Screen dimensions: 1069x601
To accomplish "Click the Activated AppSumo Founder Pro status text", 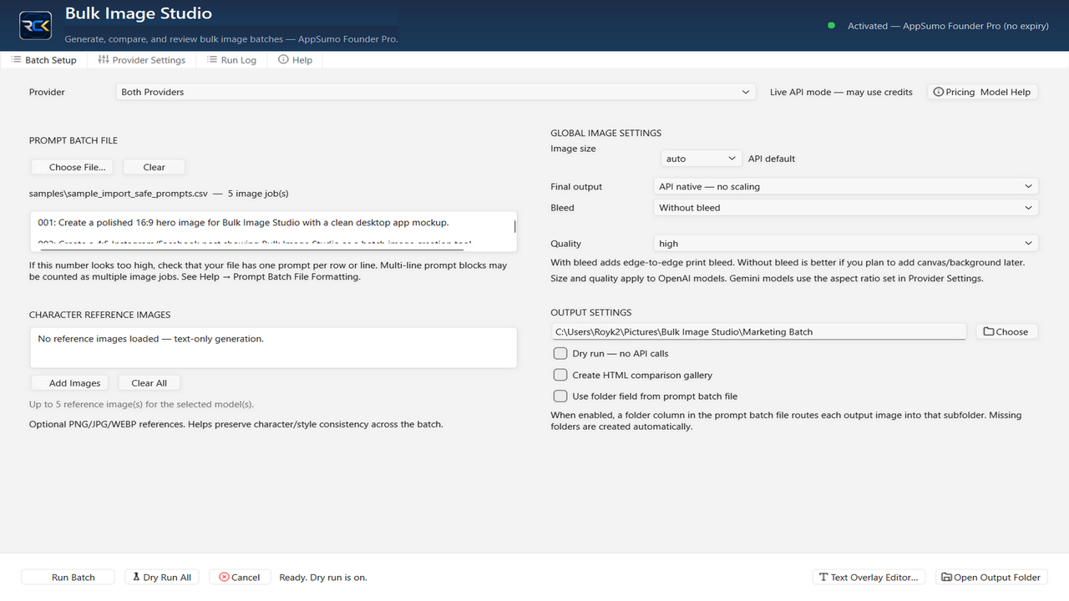I will click(948, 26).
